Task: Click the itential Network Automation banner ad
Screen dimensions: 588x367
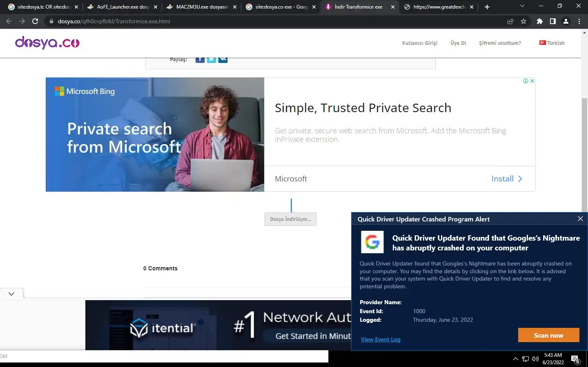Action: (x=218, y=325)
